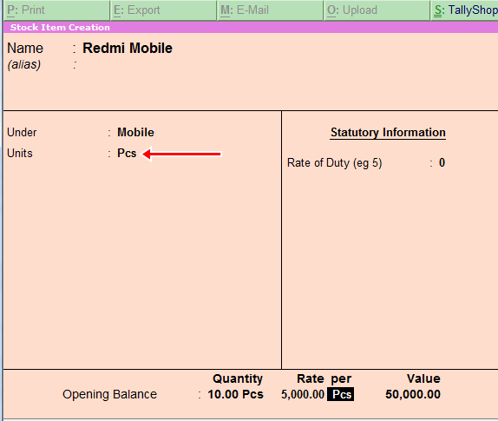Click the Opening Balance label
The width and height of the screenshot is (498, 421).
pos(109,394)
